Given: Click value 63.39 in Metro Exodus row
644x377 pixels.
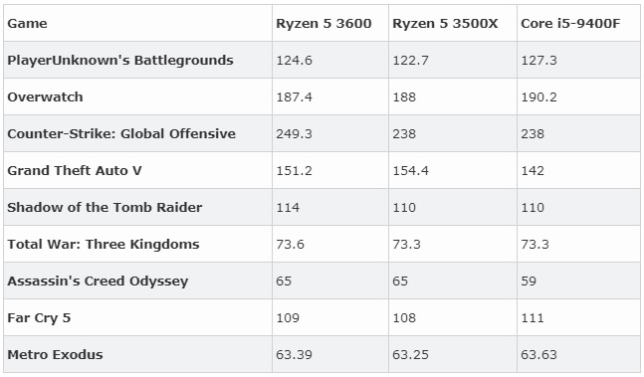Looking at the screenshot, I should tap(294, 355).
